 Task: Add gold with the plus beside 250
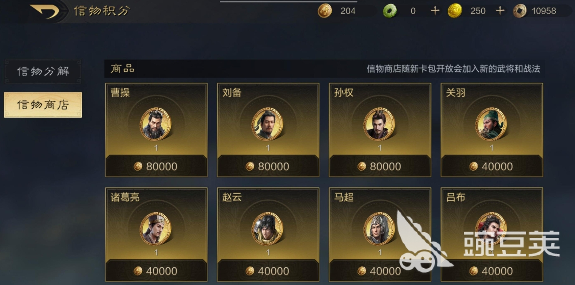pos(500,11)
